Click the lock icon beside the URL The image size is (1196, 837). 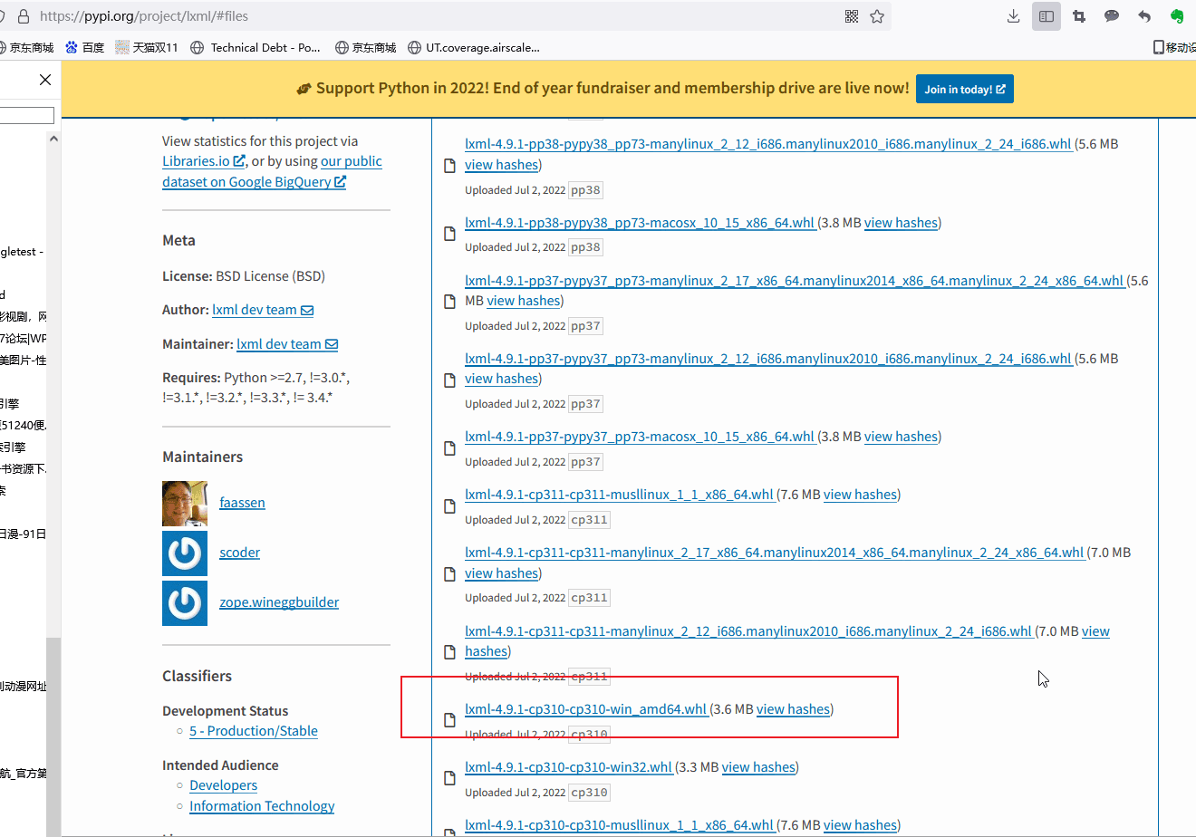(x=24, y=16)
